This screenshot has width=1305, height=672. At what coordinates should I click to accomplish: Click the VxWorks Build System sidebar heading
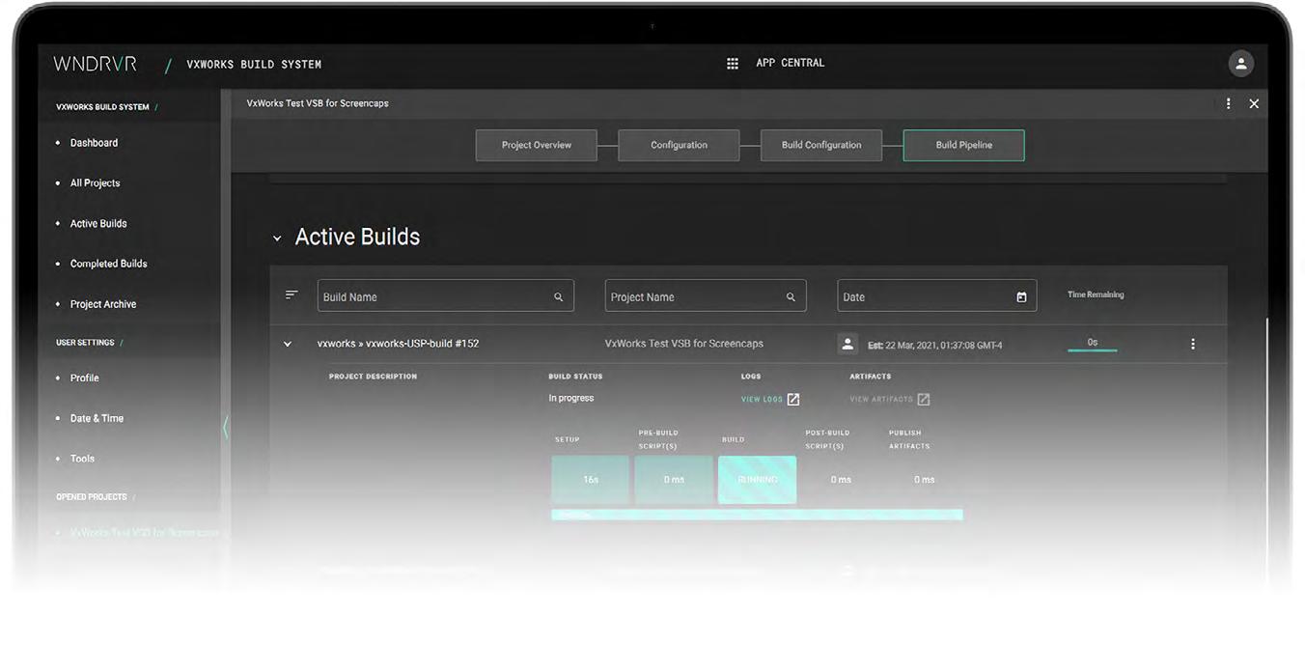102,107
